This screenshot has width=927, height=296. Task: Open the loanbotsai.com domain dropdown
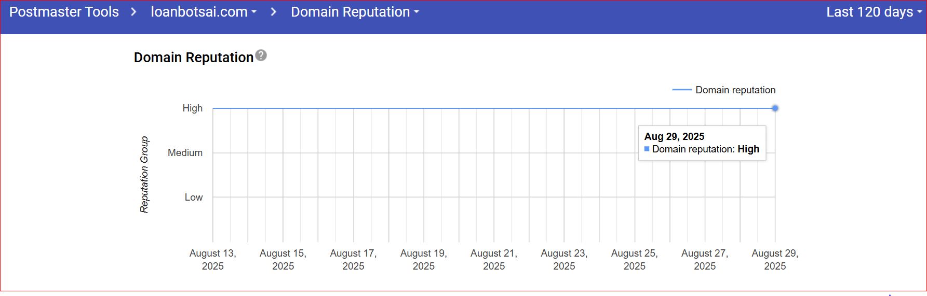click(x=204, y=12)
